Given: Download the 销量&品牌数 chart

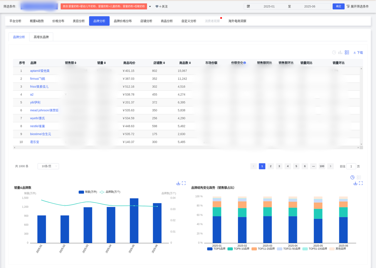Looking at the screenshot, I should pos(178,183).
